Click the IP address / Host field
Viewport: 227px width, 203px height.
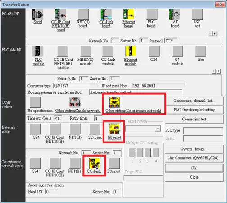(x=158, y=86)
